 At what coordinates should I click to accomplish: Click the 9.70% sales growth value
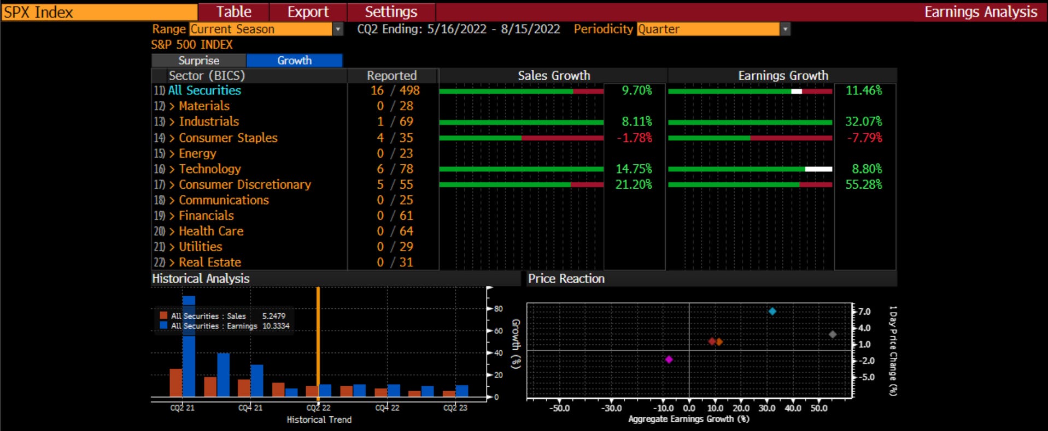coord(637,91)
